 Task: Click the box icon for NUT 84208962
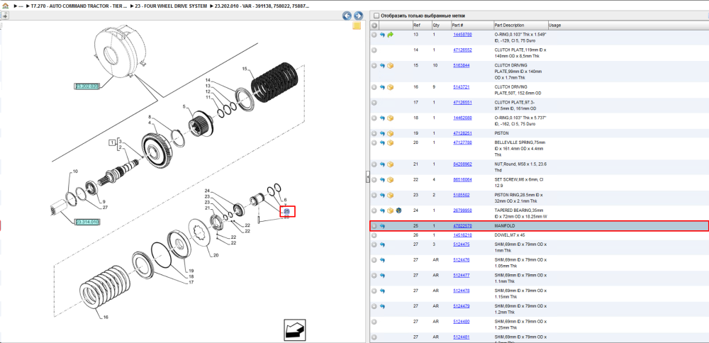coord(390,164)
